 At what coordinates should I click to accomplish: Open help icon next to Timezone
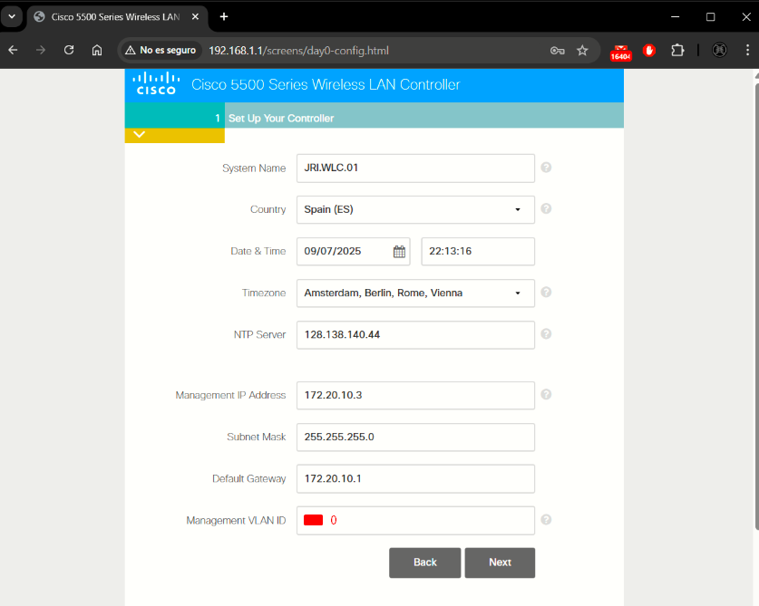pos(546,292)
